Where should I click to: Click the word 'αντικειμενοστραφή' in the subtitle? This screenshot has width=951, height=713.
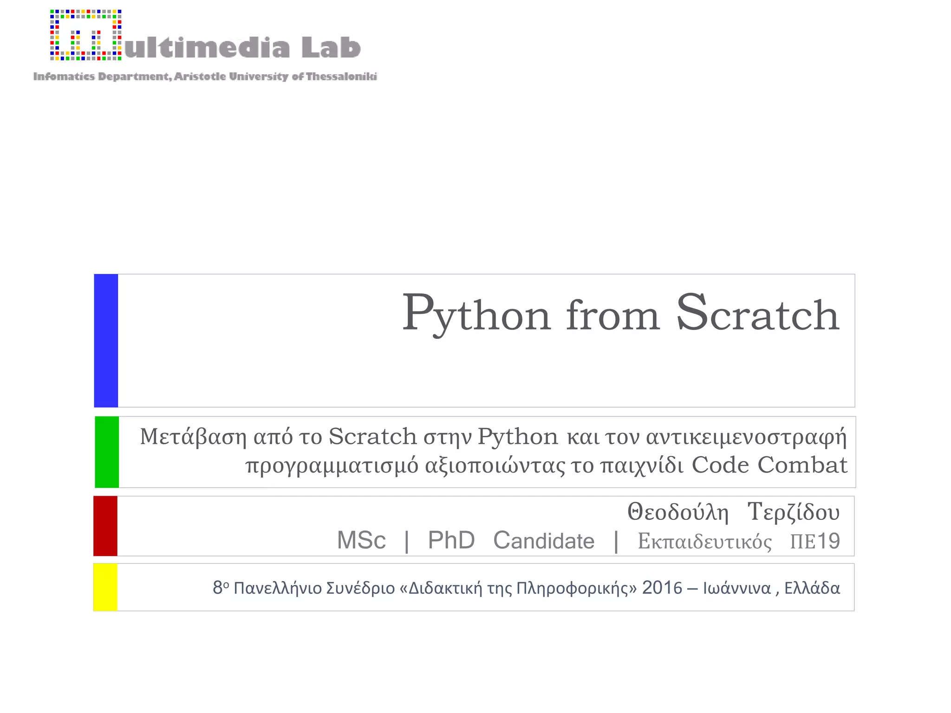(x=746, y=437)
